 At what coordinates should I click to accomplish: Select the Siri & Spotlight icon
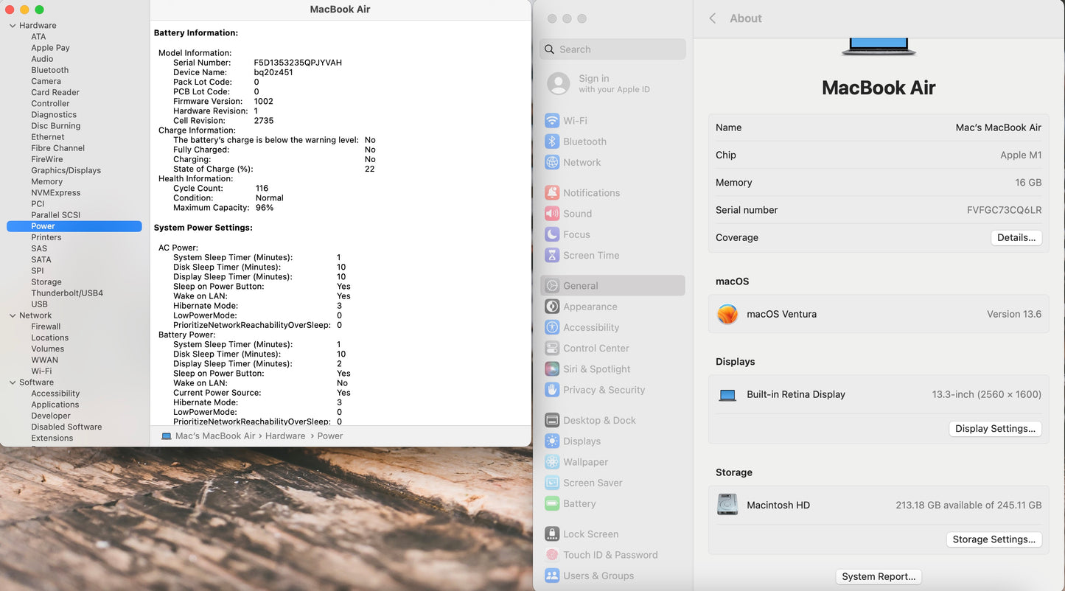click(x=551, y=369)
